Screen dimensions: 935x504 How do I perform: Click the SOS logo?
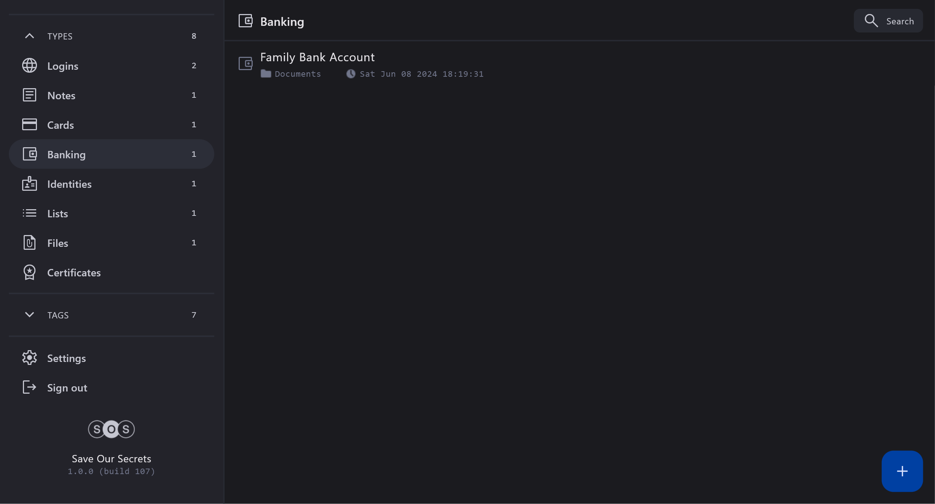(x=111, y=429)
